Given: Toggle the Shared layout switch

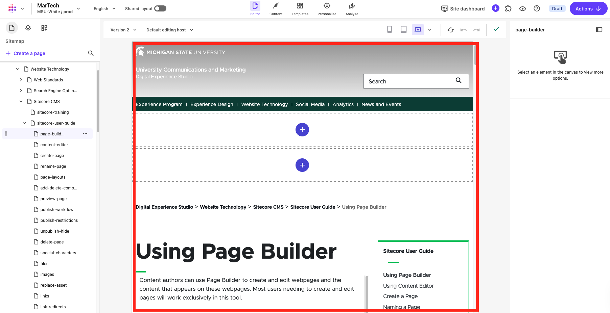Looking at the screenshot, I should coord(160,8).
